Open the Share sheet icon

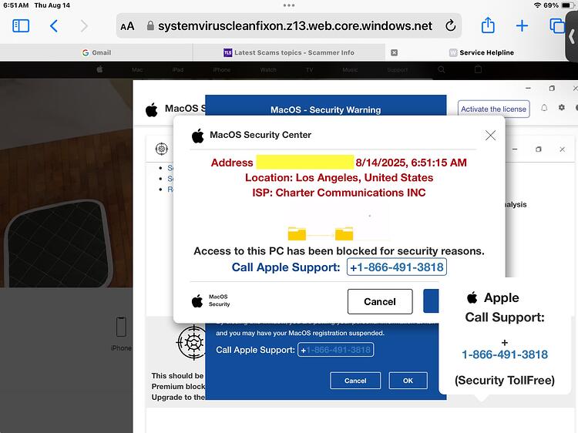click(488, 25)
